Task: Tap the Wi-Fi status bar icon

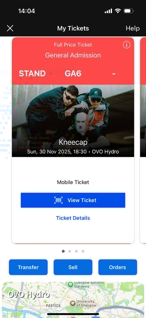Action: click(x=118, y=11)
